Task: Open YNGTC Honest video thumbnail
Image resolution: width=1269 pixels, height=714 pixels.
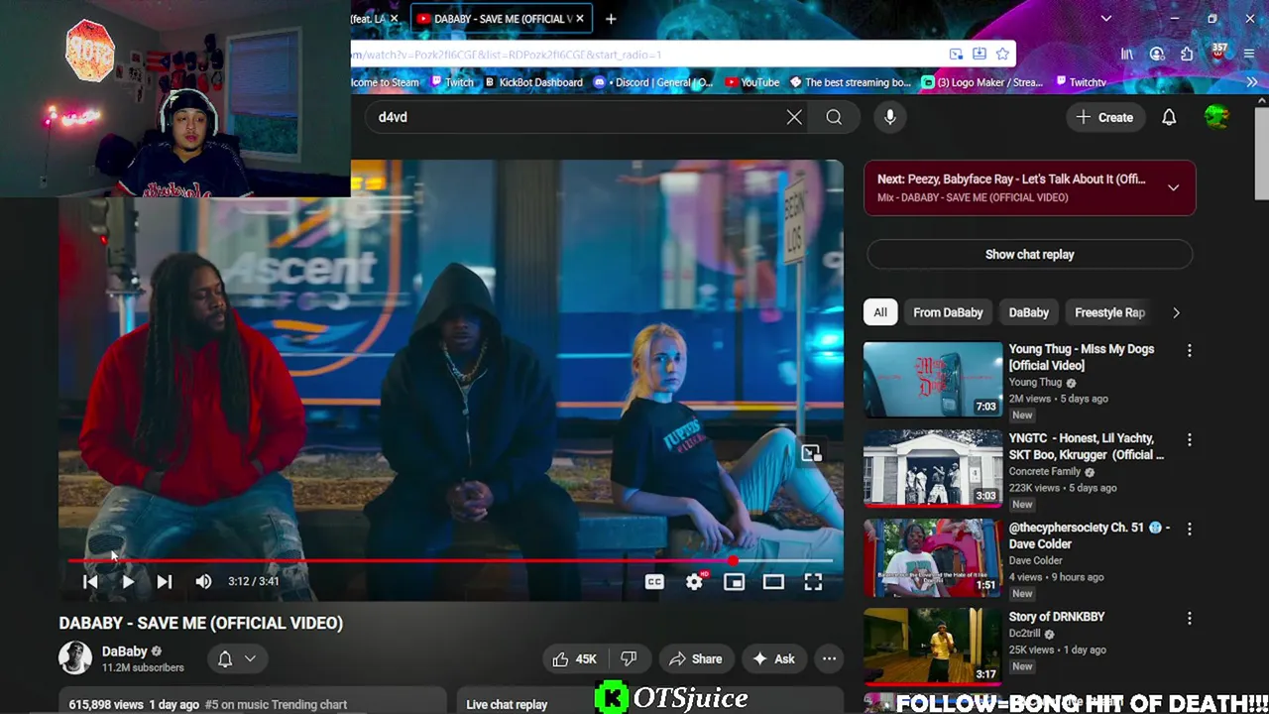Action: point(933,468)
